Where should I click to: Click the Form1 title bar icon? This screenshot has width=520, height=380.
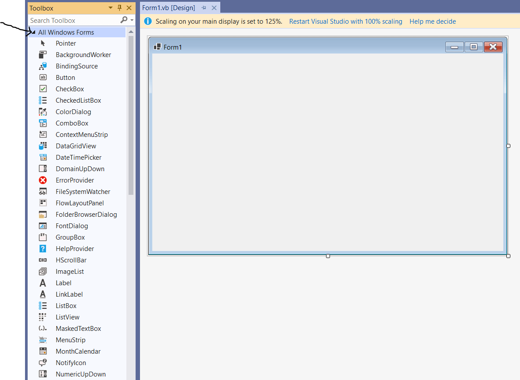point(157,47)
